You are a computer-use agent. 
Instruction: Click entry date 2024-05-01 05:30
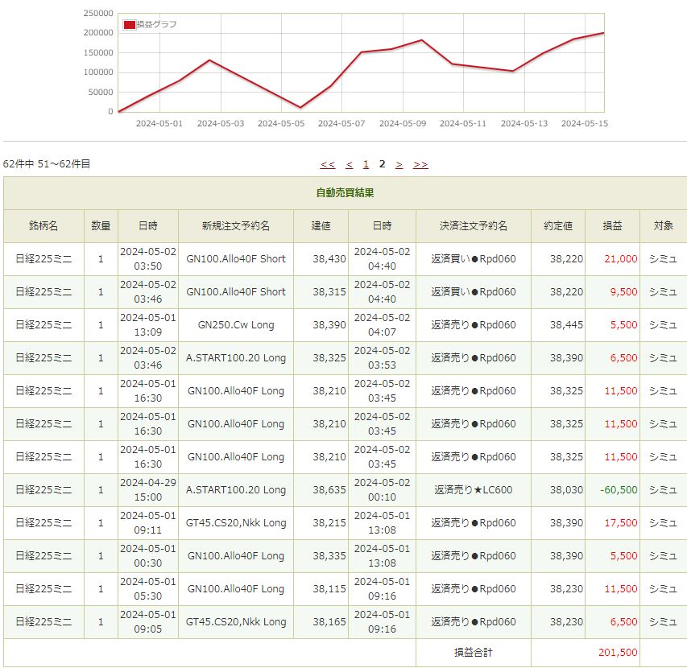(148, 589)
